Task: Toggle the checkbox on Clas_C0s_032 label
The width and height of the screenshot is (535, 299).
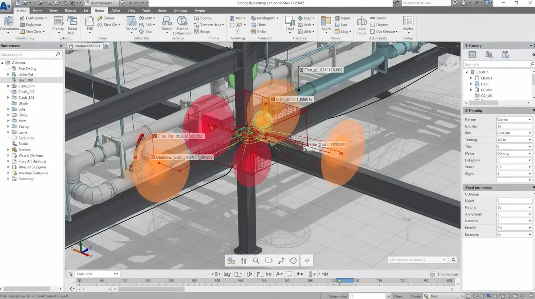Action: (155, 136)
